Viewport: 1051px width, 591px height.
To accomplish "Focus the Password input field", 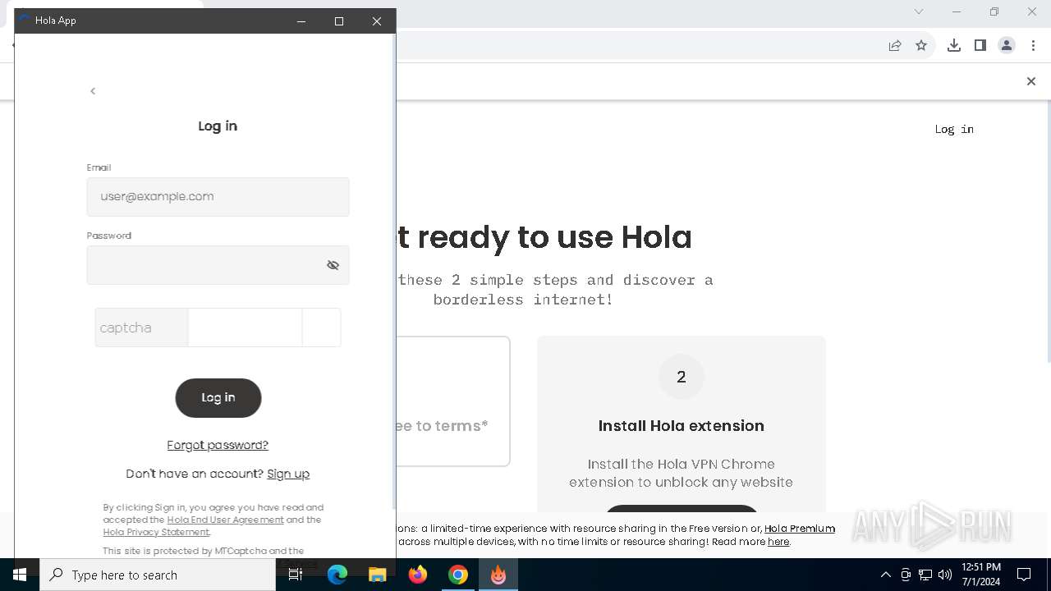I will pyautogui.click(x=218, y=265).
